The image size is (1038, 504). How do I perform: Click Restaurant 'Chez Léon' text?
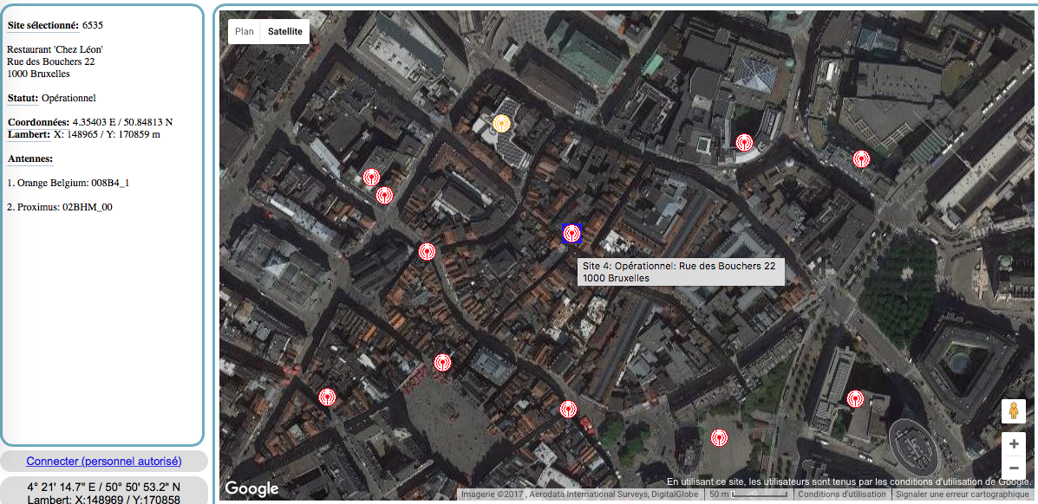(x=55, y=49)
